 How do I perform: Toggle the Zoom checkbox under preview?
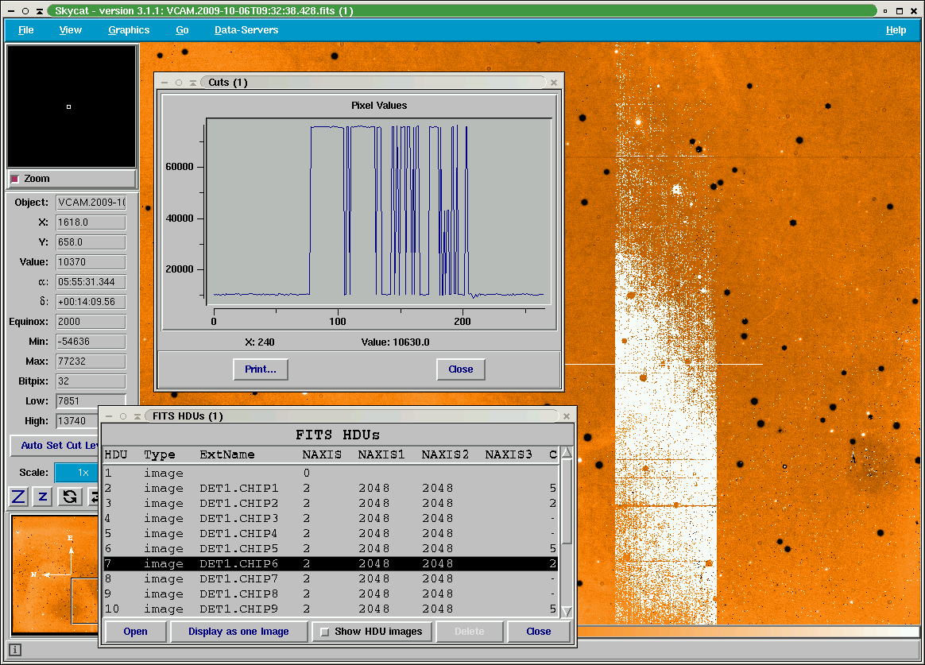click(x=15, y=179)
